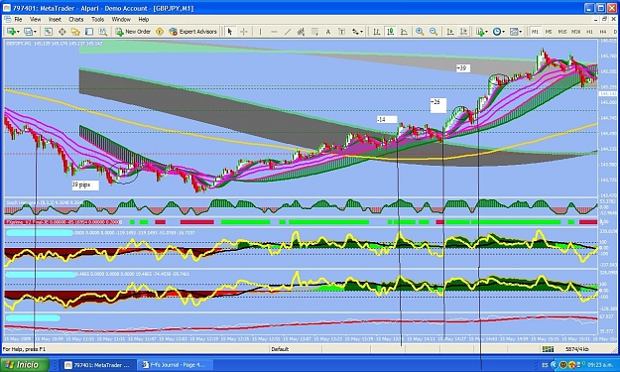Select the '+39' chart text label
This screenshot has width=620, height=372.
(x=462, y=68)
